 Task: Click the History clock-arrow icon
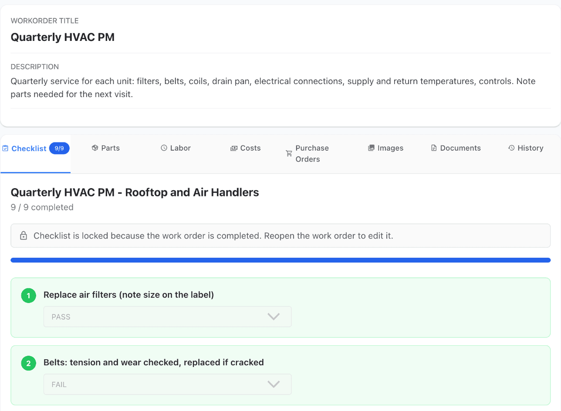tap(511, 148)
